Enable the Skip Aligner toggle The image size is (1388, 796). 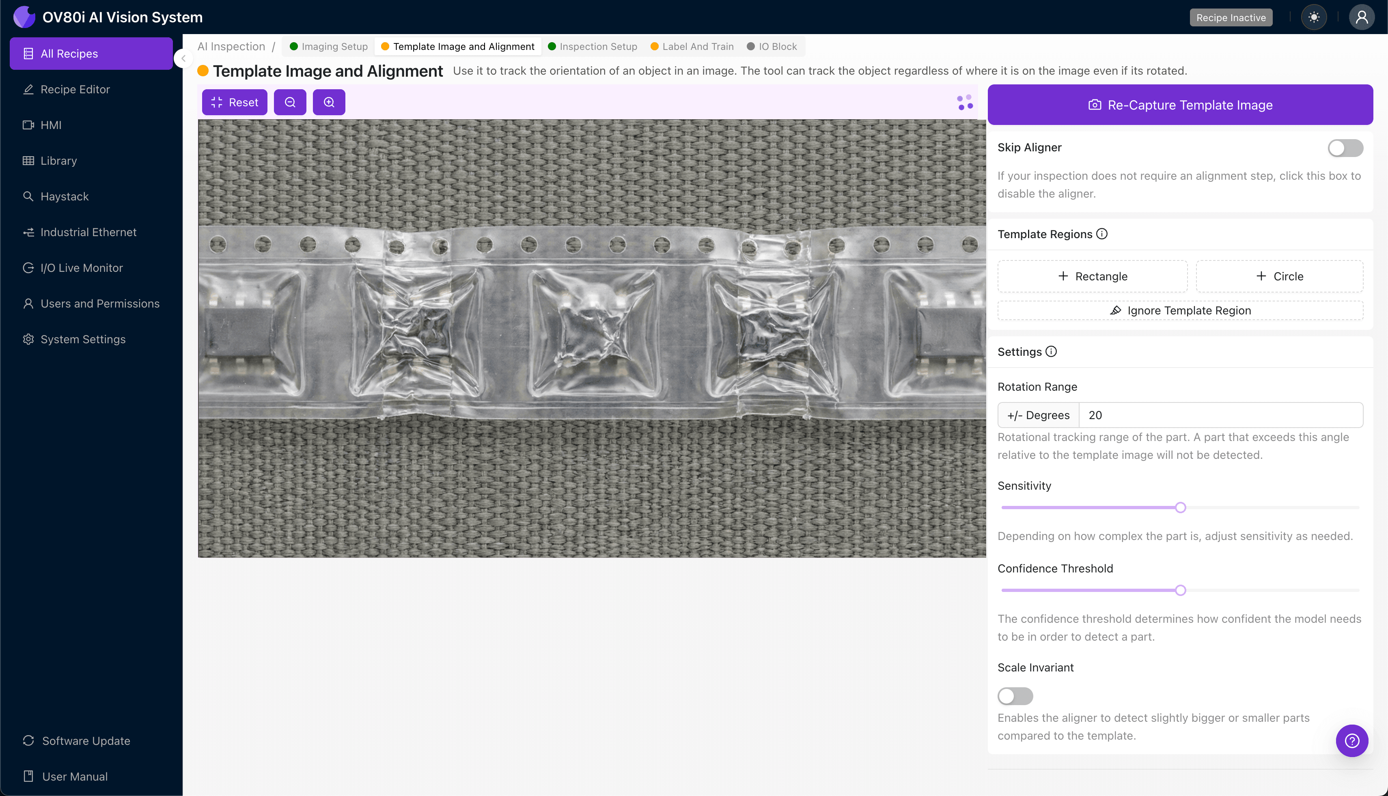click(1345, 148)
